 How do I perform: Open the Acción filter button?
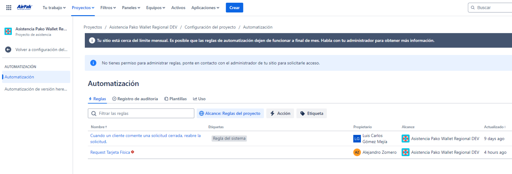pos(280,114)
